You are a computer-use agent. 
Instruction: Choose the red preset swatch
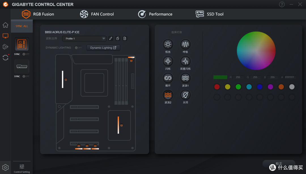(217, 87)
